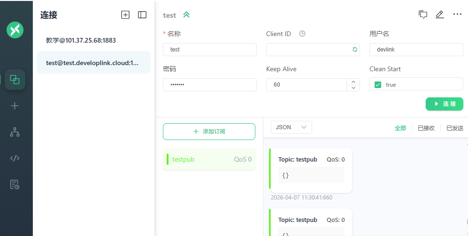Screen dimensions: 468x236
Task: Click the 名称 input field
Action: tap(209, 50)
